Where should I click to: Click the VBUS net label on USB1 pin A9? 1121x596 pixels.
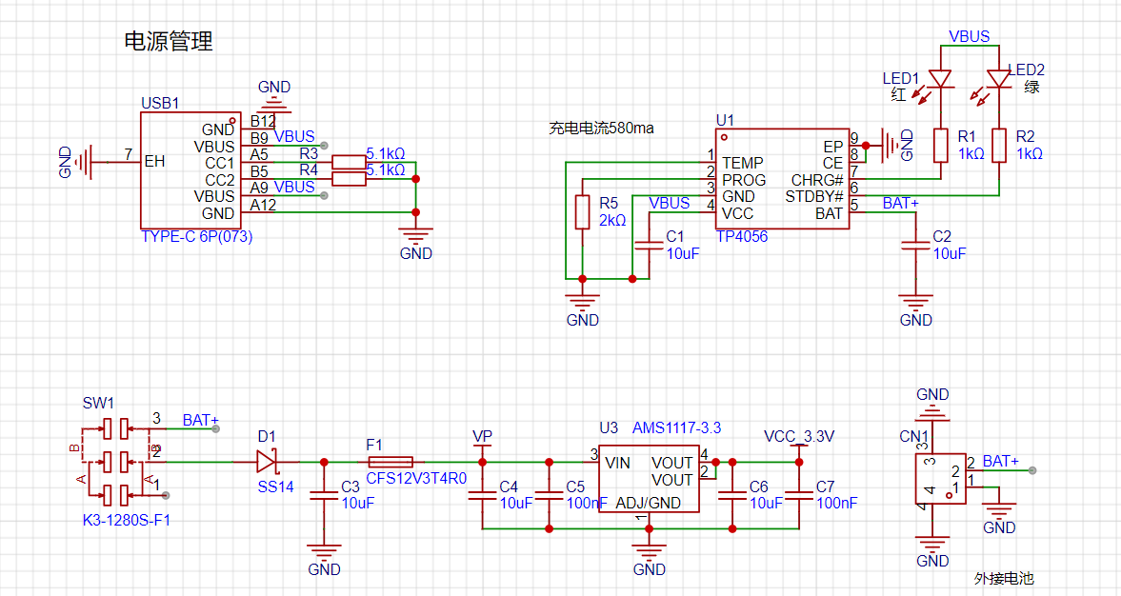click(294, 188)
